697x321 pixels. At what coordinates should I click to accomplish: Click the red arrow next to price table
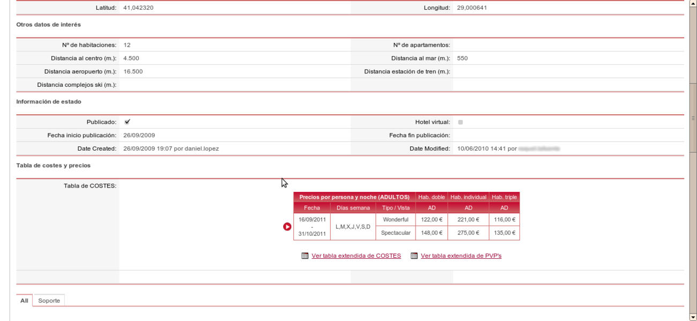coord(287,226)
